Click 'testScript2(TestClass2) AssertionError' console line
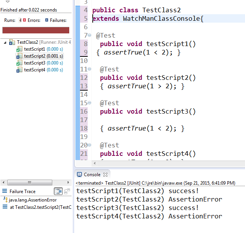The width and height of the screenshot is (245, 233). (149, 199)
